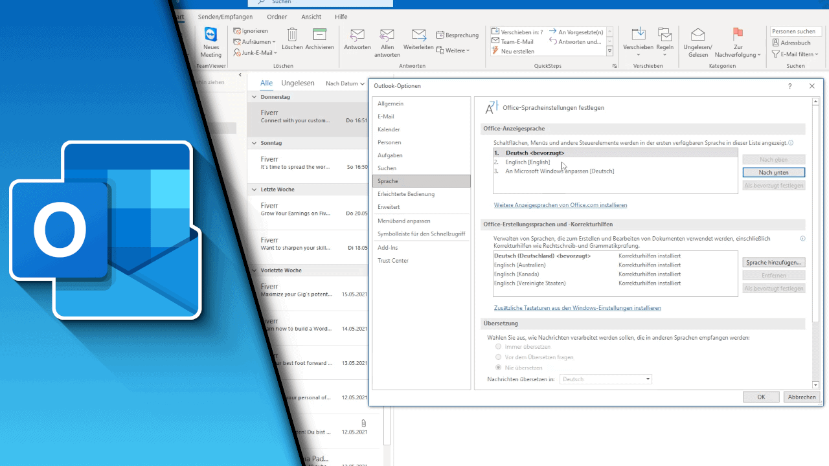Open Fiverr mail 'Grow Your Earnings on Fiv...'
Screen dimensions: 829x466
pos(308,212)
